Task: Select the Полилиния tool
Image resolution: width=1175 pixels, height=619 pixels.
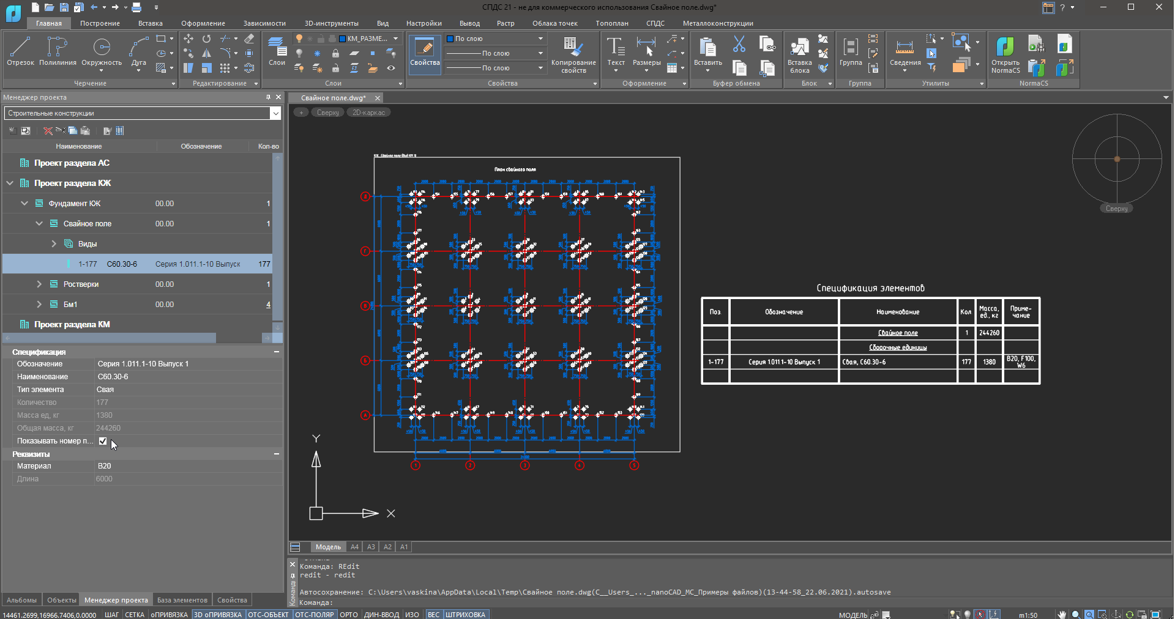Action: 58,50
